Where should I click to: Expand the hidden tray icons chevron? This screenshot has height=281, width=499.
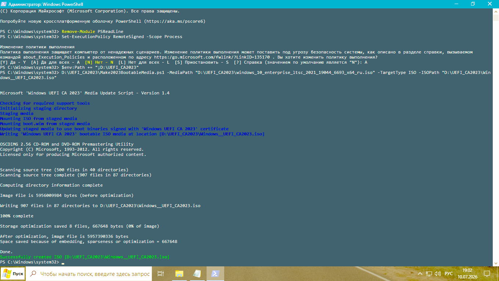point(420,274)
